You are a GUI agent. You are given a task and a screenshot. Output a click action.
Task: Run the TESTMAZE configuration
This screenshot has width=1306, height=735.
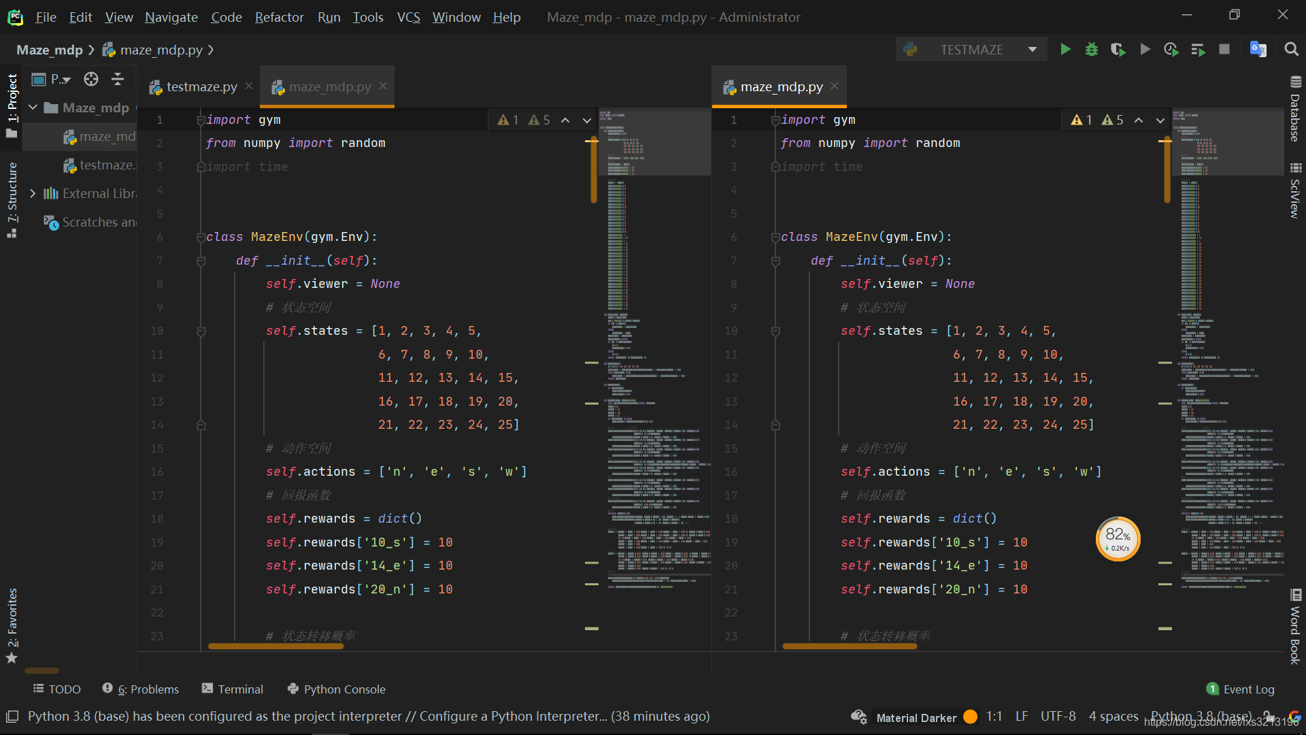tap(1065, 49)
